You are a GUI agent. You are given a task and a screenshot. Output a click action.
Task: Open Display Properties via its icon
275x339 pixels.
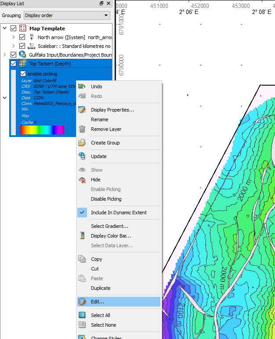(x=82, y=110)
